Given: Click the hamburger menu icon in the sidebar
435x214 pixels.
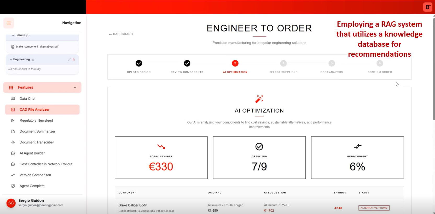Looking at the screenshot, I should pyautogui.click(x=9, y=23).
